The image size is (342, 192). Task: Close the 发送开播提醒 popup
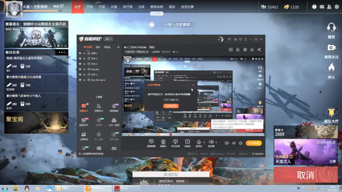coord(193,84)
